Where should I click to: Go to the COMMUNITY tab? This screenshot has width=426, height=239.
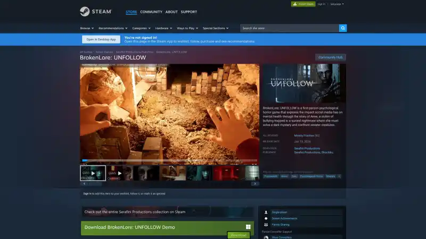(151, 12)
